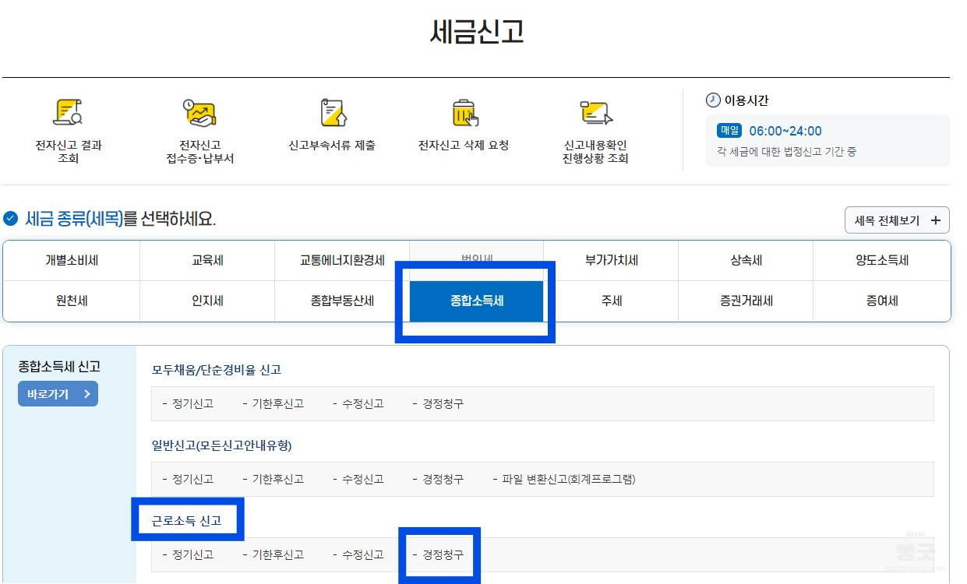The width and height of the screenshot is (967, 584).
Task: Choose the 양도소득세 tax type
Action: click(x=882, y=260)
